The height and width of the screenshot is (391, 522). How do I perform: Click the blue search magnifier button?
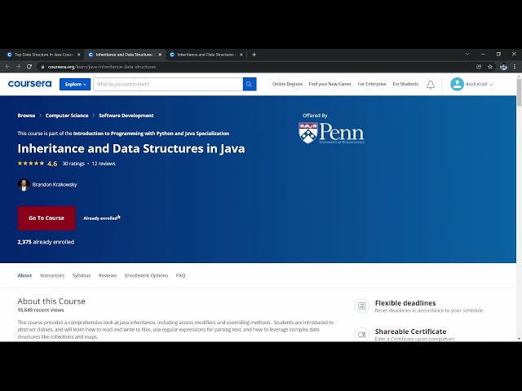pyautogui.click(x=250, y=84)
